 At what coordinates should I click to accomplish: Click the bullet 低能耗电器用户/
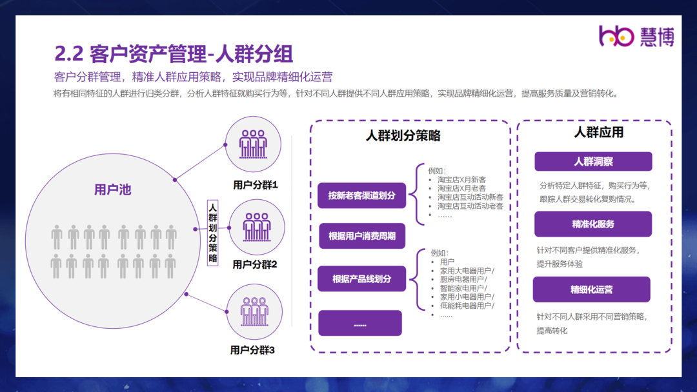pyautogui.click(x=467, y=306)
